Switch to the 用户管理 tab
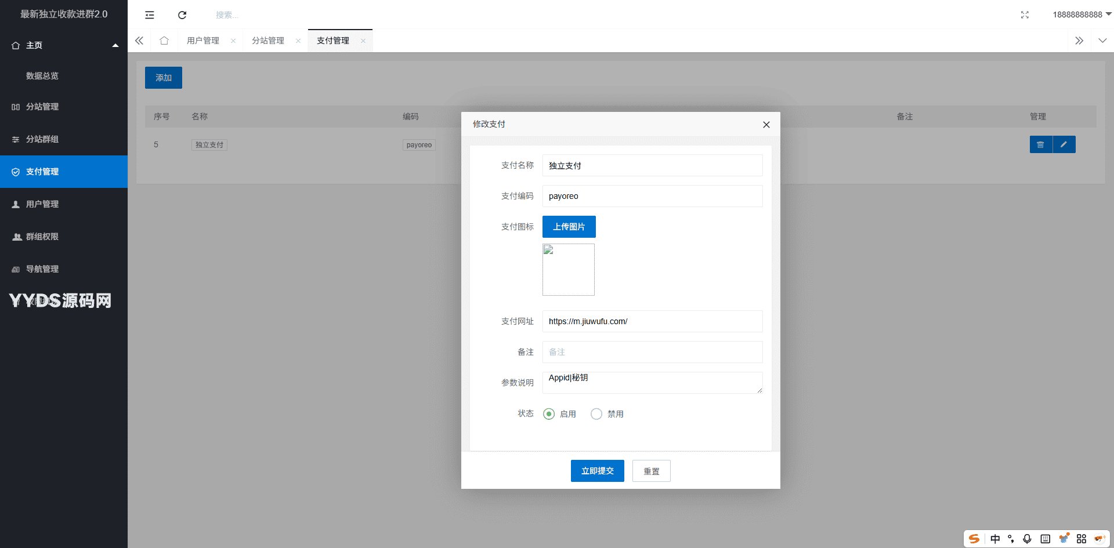The width and height of the screenshot is (1114, 548). pyautogui.click(x=203, y=41)
